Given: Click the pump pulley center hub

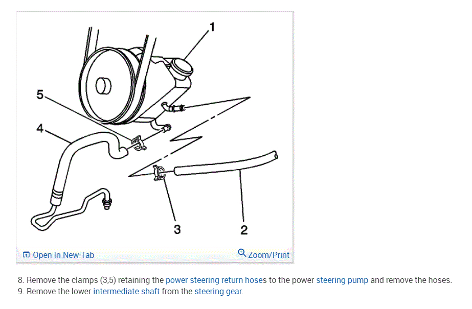Looking at the screenshot, I should [103, 86].
